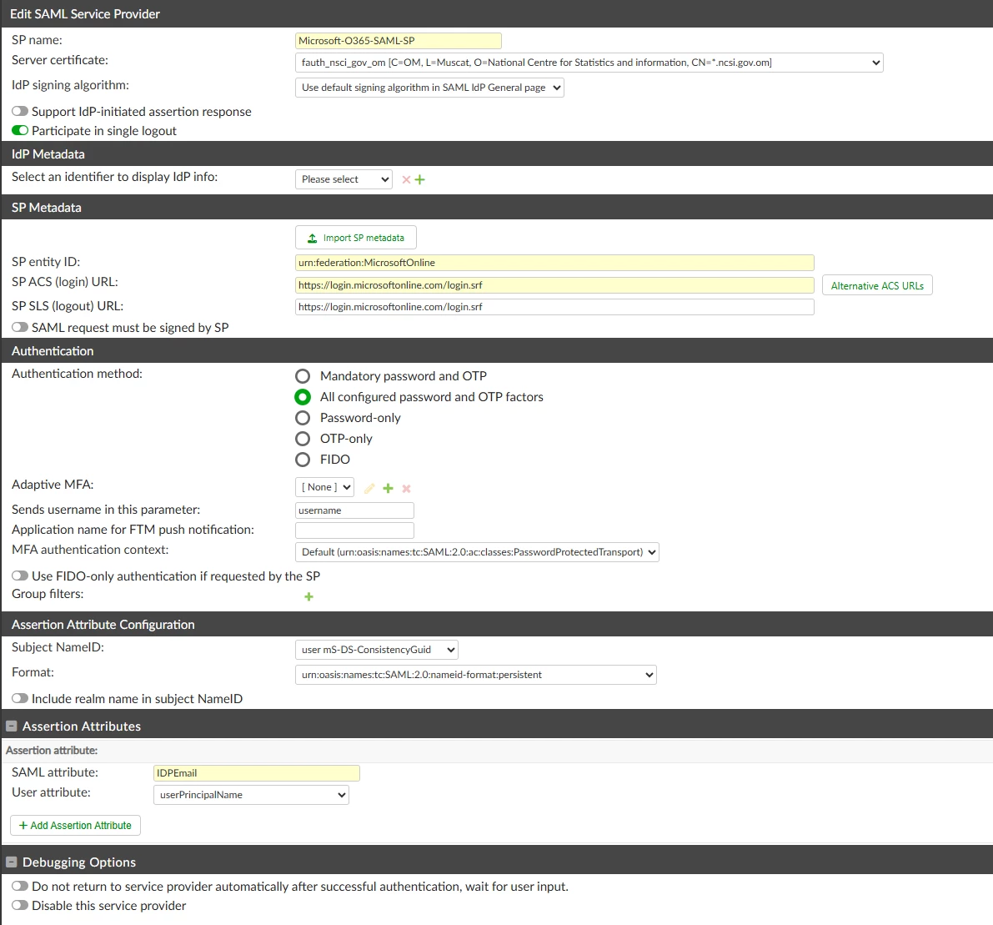This screenshot has height=925, width=993.
Task: Open the MFA authentication context dropdown
Action: click(477, 552)
